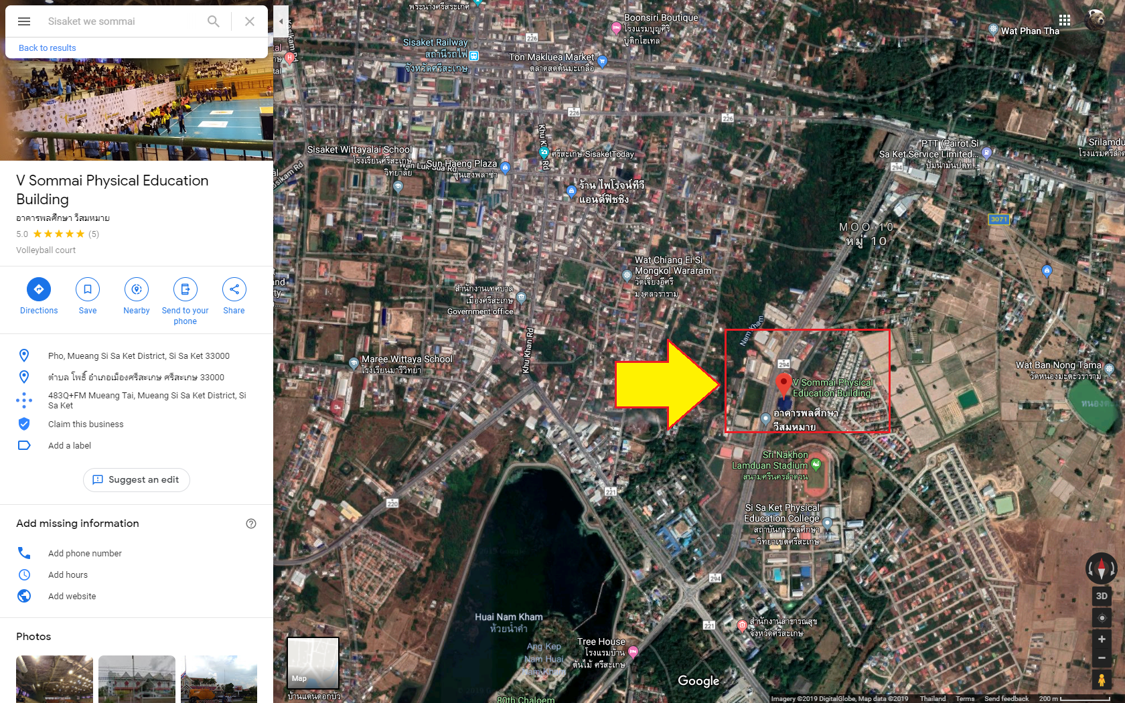Switch to Map view thumbnail
The image size is (1125, 703).
[313, 663]
